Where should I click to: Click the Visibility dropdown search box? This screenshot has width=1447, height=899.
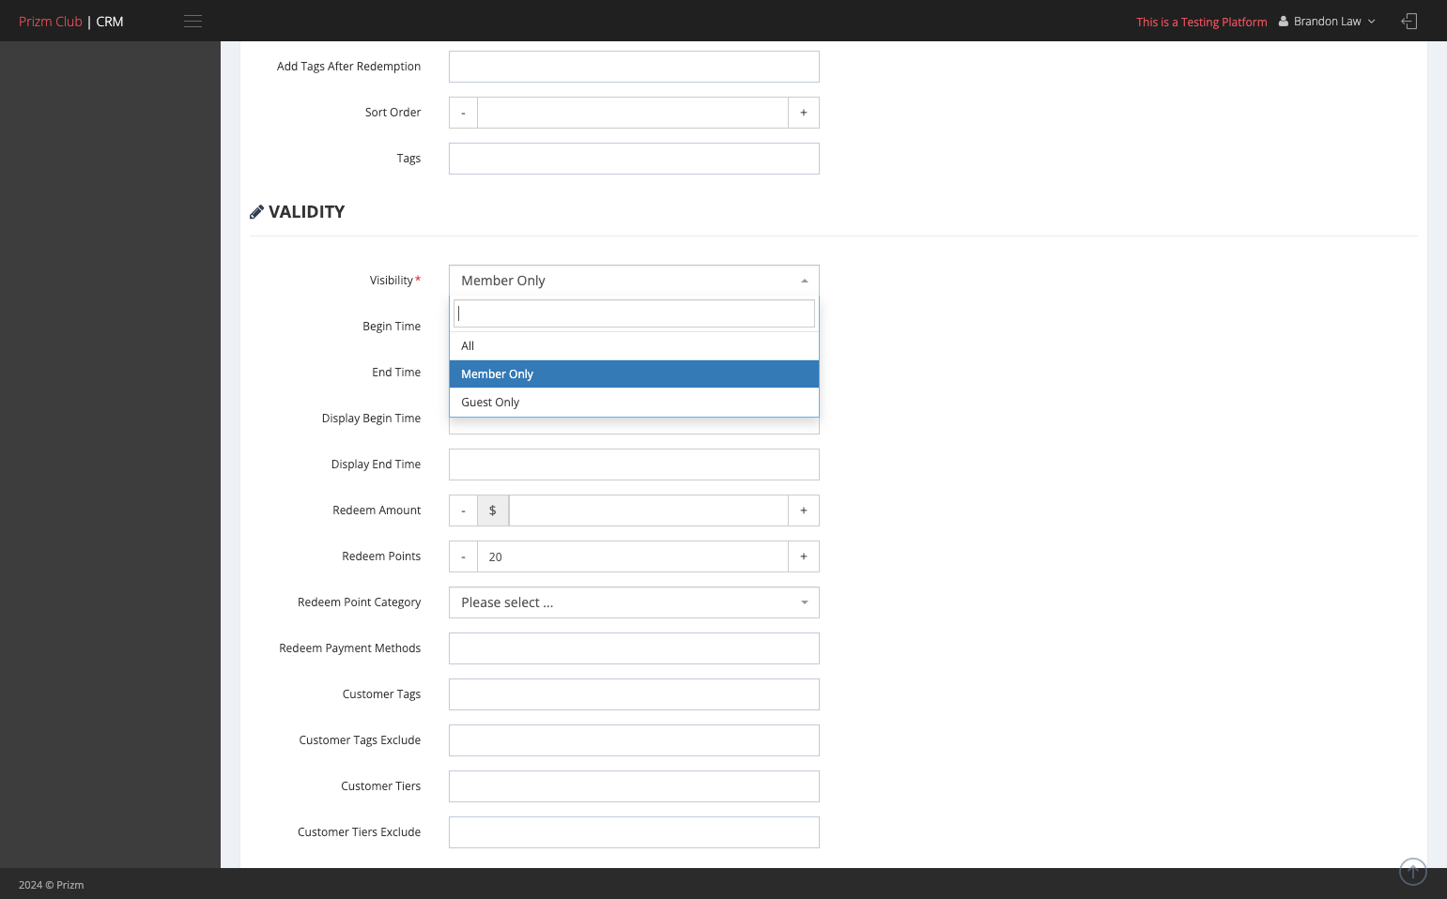click(x=634, y=313)
